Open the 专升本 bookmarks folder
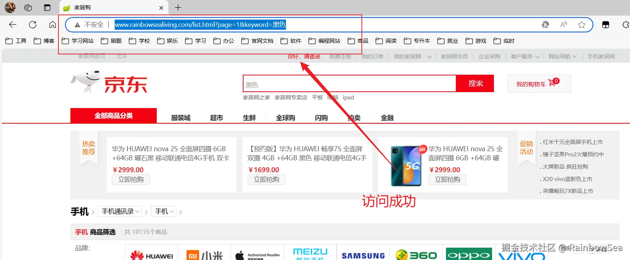Image resolution: width=630 pixels, height=260 pixels. point(417,41)
